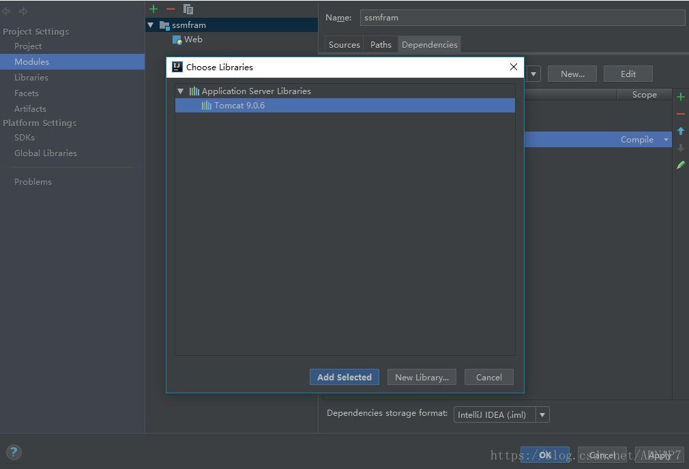Click the Scope column header

tap(644, 95)
